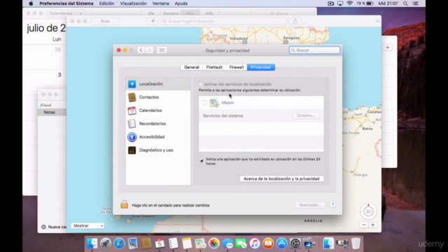Image resolution: width=448 pixels, height=252 pixels.
Task: Expand the Maps toolbar overflow chevron
Action: 377,21
